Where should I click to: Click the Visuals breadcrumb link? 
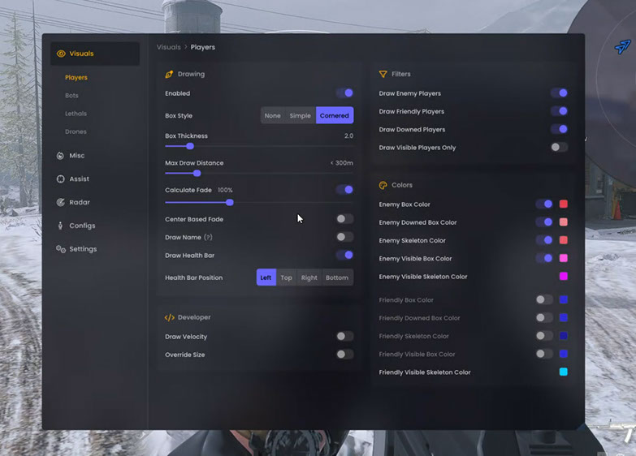click(x=169, y=48)
